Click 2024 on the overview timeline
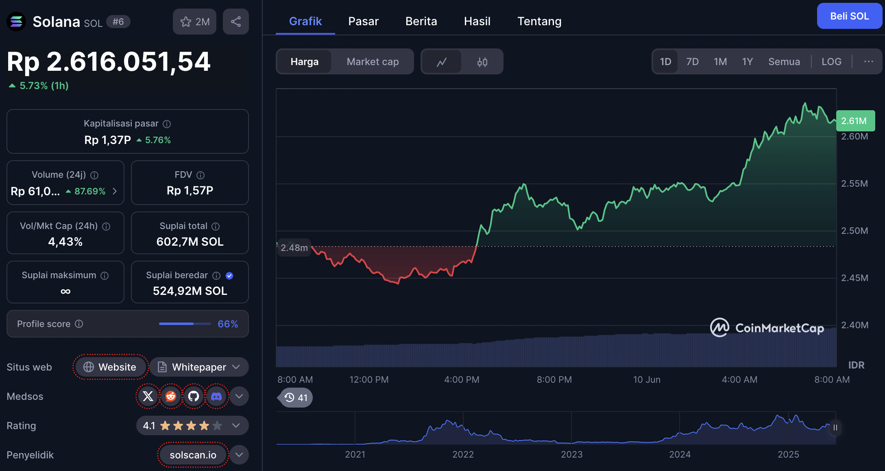The image size is (885, 471). (680, 454)
